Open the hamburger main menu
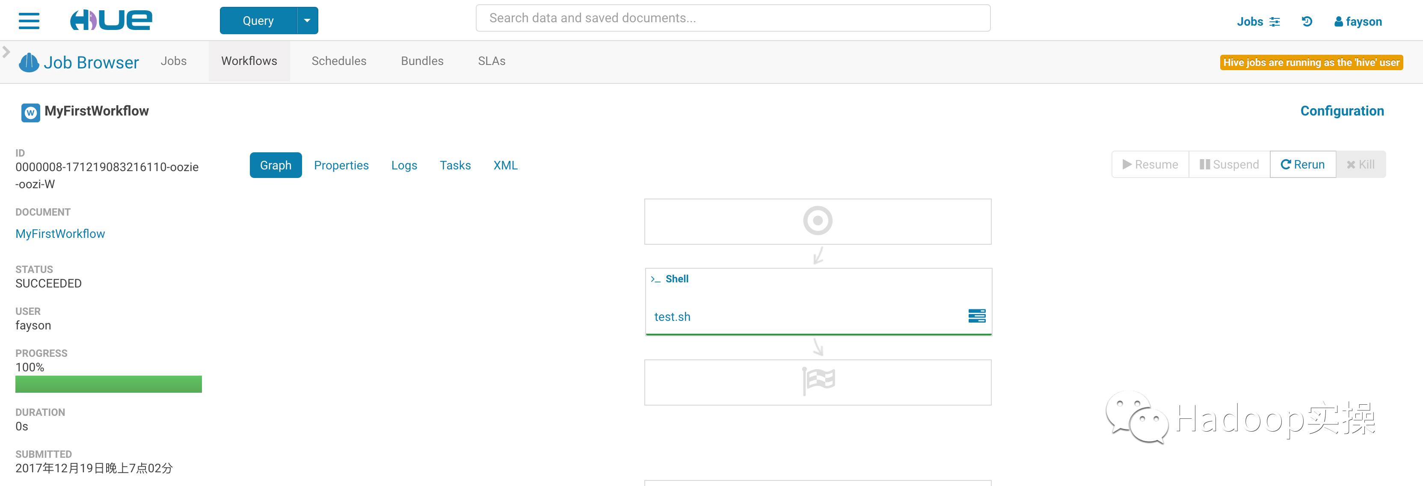 pyautogui.click(x=29, y=21)
